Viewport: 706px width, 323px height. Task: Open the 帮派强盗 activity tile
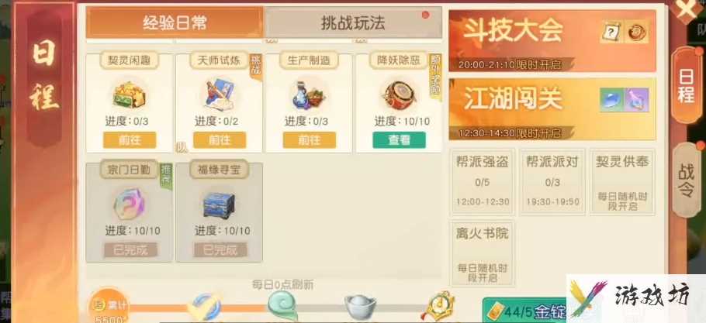[483, 181]
